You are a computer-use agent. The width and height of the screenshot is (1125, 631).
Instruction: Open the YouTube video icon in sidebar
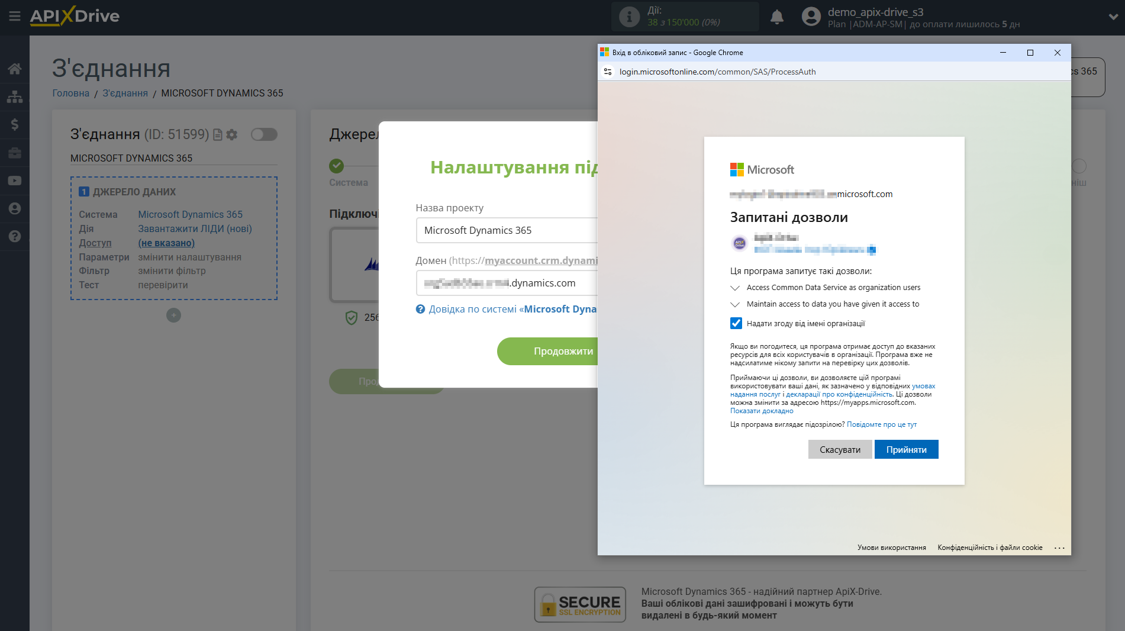click(x=15, y=181)
